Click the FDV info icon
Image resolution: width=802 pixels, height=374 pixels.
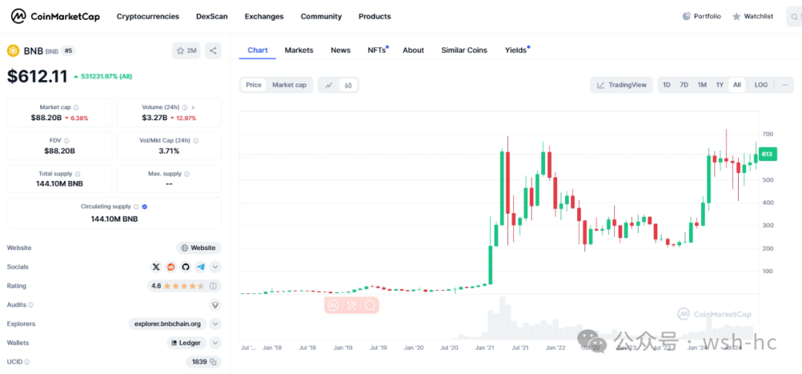[x=67, y=140]
